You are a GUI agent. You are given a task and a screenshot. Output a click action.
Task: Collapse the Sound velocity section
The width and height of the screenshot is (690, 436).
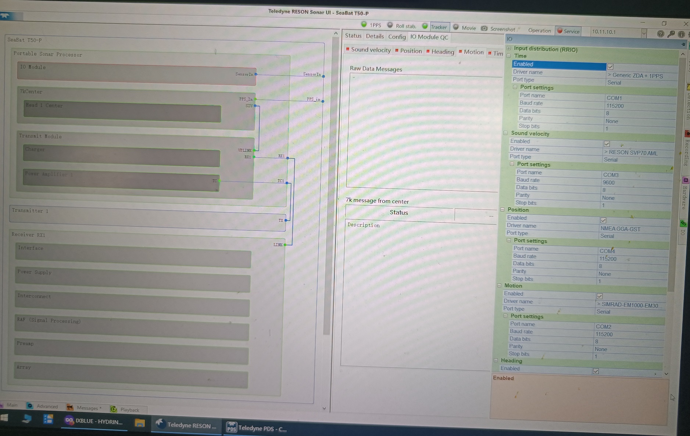506,133
